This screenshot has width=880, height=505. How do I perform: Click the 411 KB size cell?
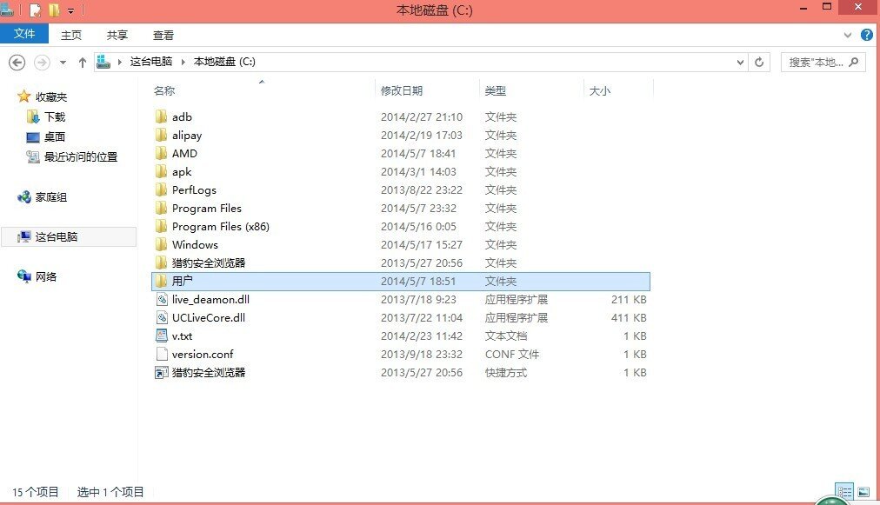(629, 317)
